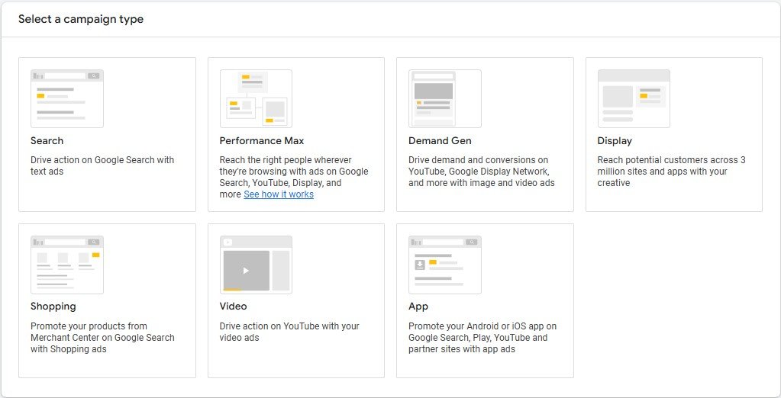
Task: Click the Search campaign illustration icon
Action: (66, 98)
